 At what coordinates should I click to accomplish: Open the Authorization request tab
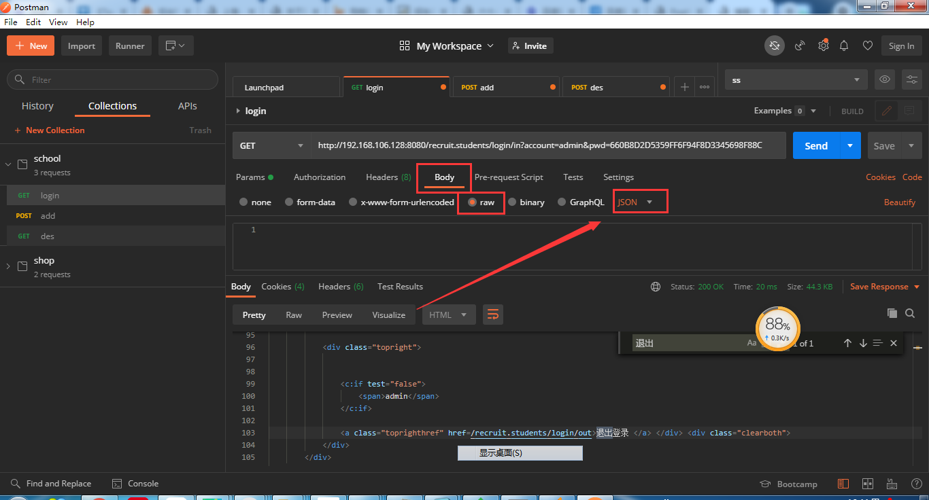(x=320, y=177)
